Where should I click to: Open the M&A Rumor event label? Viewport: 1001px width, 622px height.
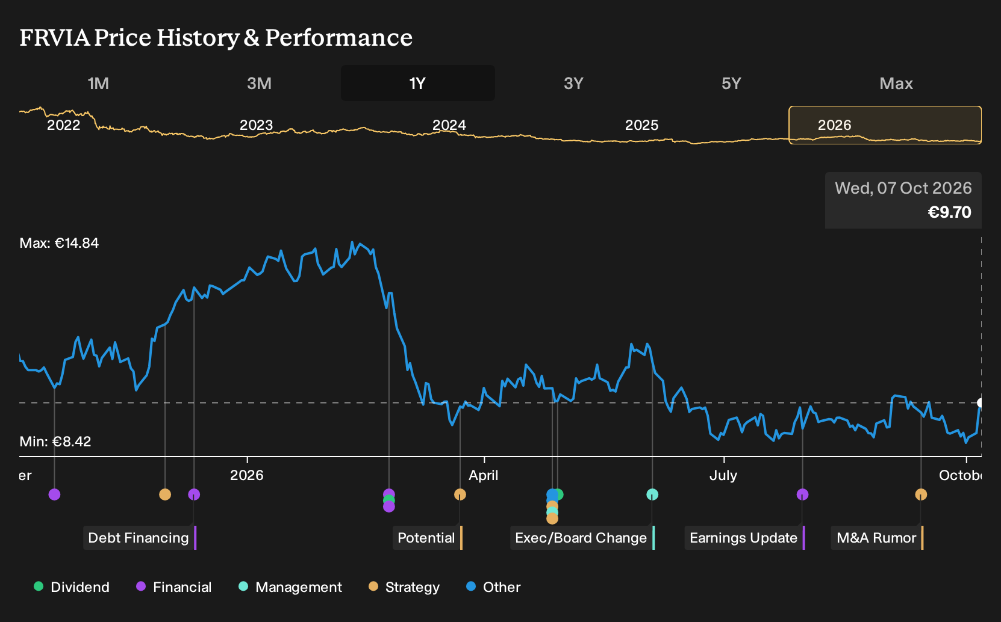click(x=878, y=538)
